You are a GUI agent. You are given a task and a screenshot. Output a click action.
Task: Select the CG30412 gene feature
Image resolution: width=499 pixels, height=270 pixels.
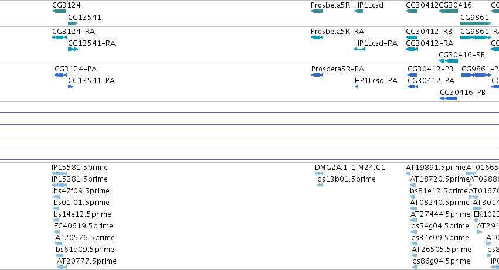click(412, 11)
